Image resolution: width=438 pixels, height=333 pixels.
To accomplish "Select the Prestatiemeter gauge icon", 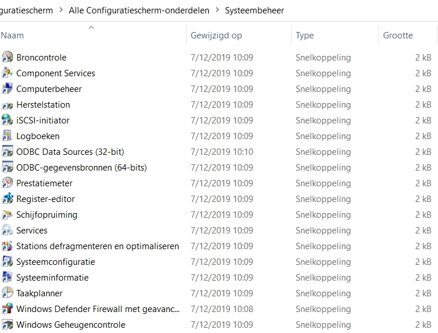I will [7, 183].
